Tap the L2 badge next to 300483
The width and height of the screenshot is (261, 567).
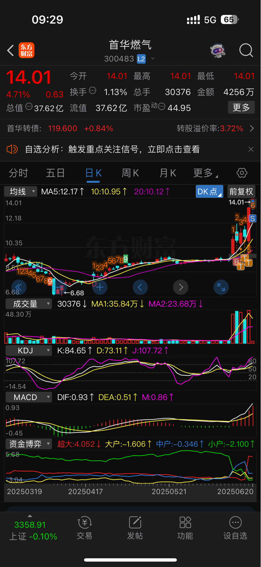[141, 59]
